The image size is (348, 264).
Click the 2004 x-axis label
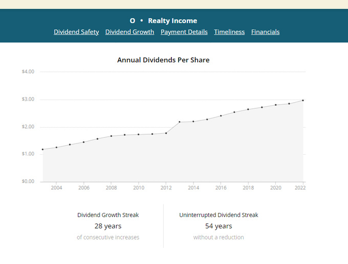pos(56,188)
